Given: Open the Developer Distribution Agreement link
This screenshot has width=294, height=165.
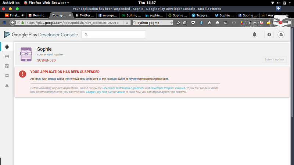Looking at the screenshot, I should [123, 88].
